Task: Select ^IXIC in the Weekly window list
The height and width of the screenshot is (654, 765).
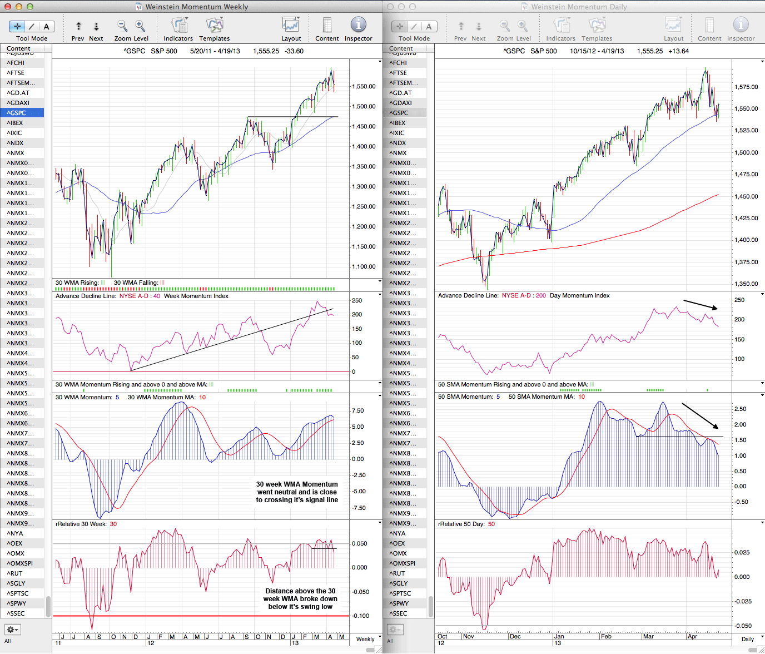Action: 22,133
